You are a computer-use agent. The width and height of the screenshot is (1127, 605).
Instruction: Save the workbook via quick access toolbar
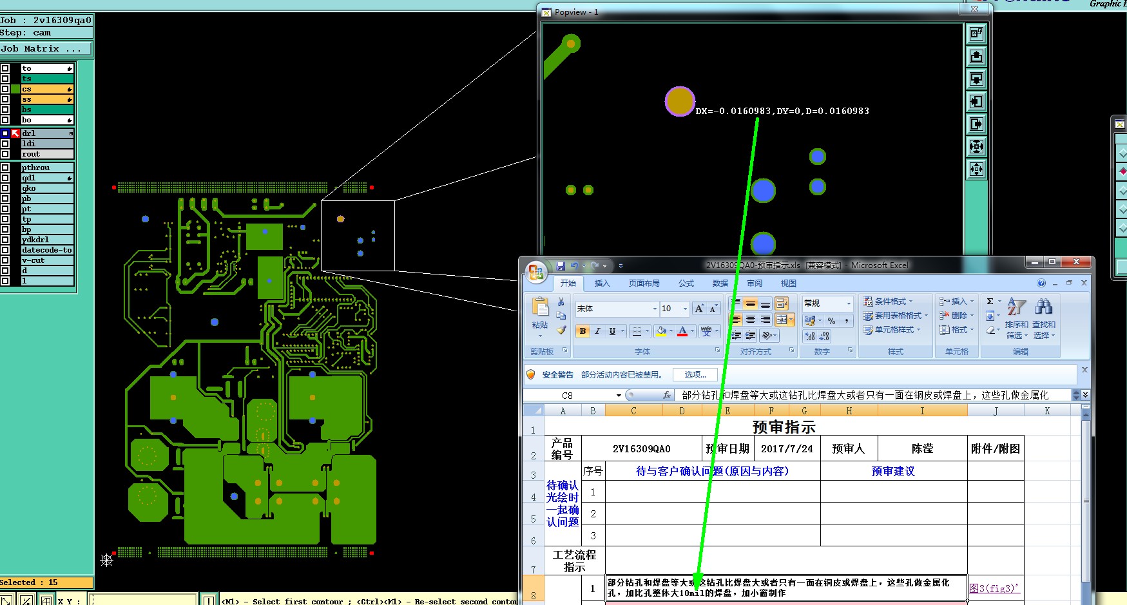(x=561, y=265)
